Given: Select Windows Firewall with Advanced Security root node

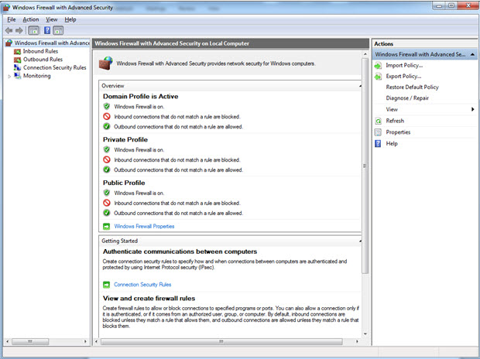Looking at the screenshot, I should (52, 43).
